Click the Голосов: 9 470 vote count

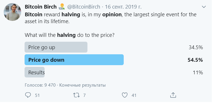click(x=40, y=85)
